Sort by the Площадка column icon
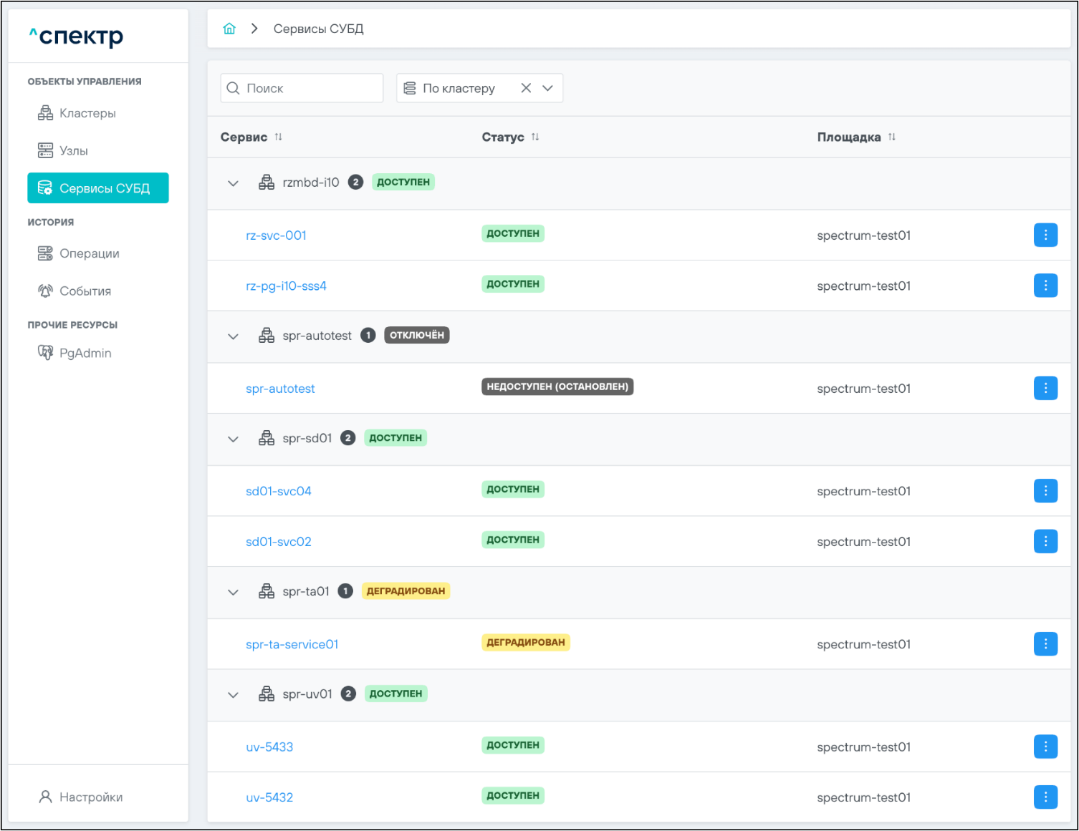 tap(892, 137)
